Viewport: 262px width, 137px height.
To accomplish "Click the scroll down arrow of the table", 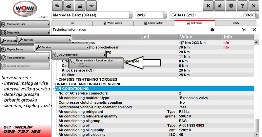I will tap(256, 134).
